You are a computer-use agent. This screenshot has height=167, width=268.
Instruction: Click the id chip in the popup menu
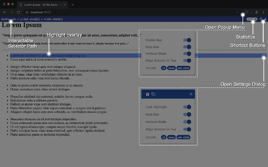(164, 68)
